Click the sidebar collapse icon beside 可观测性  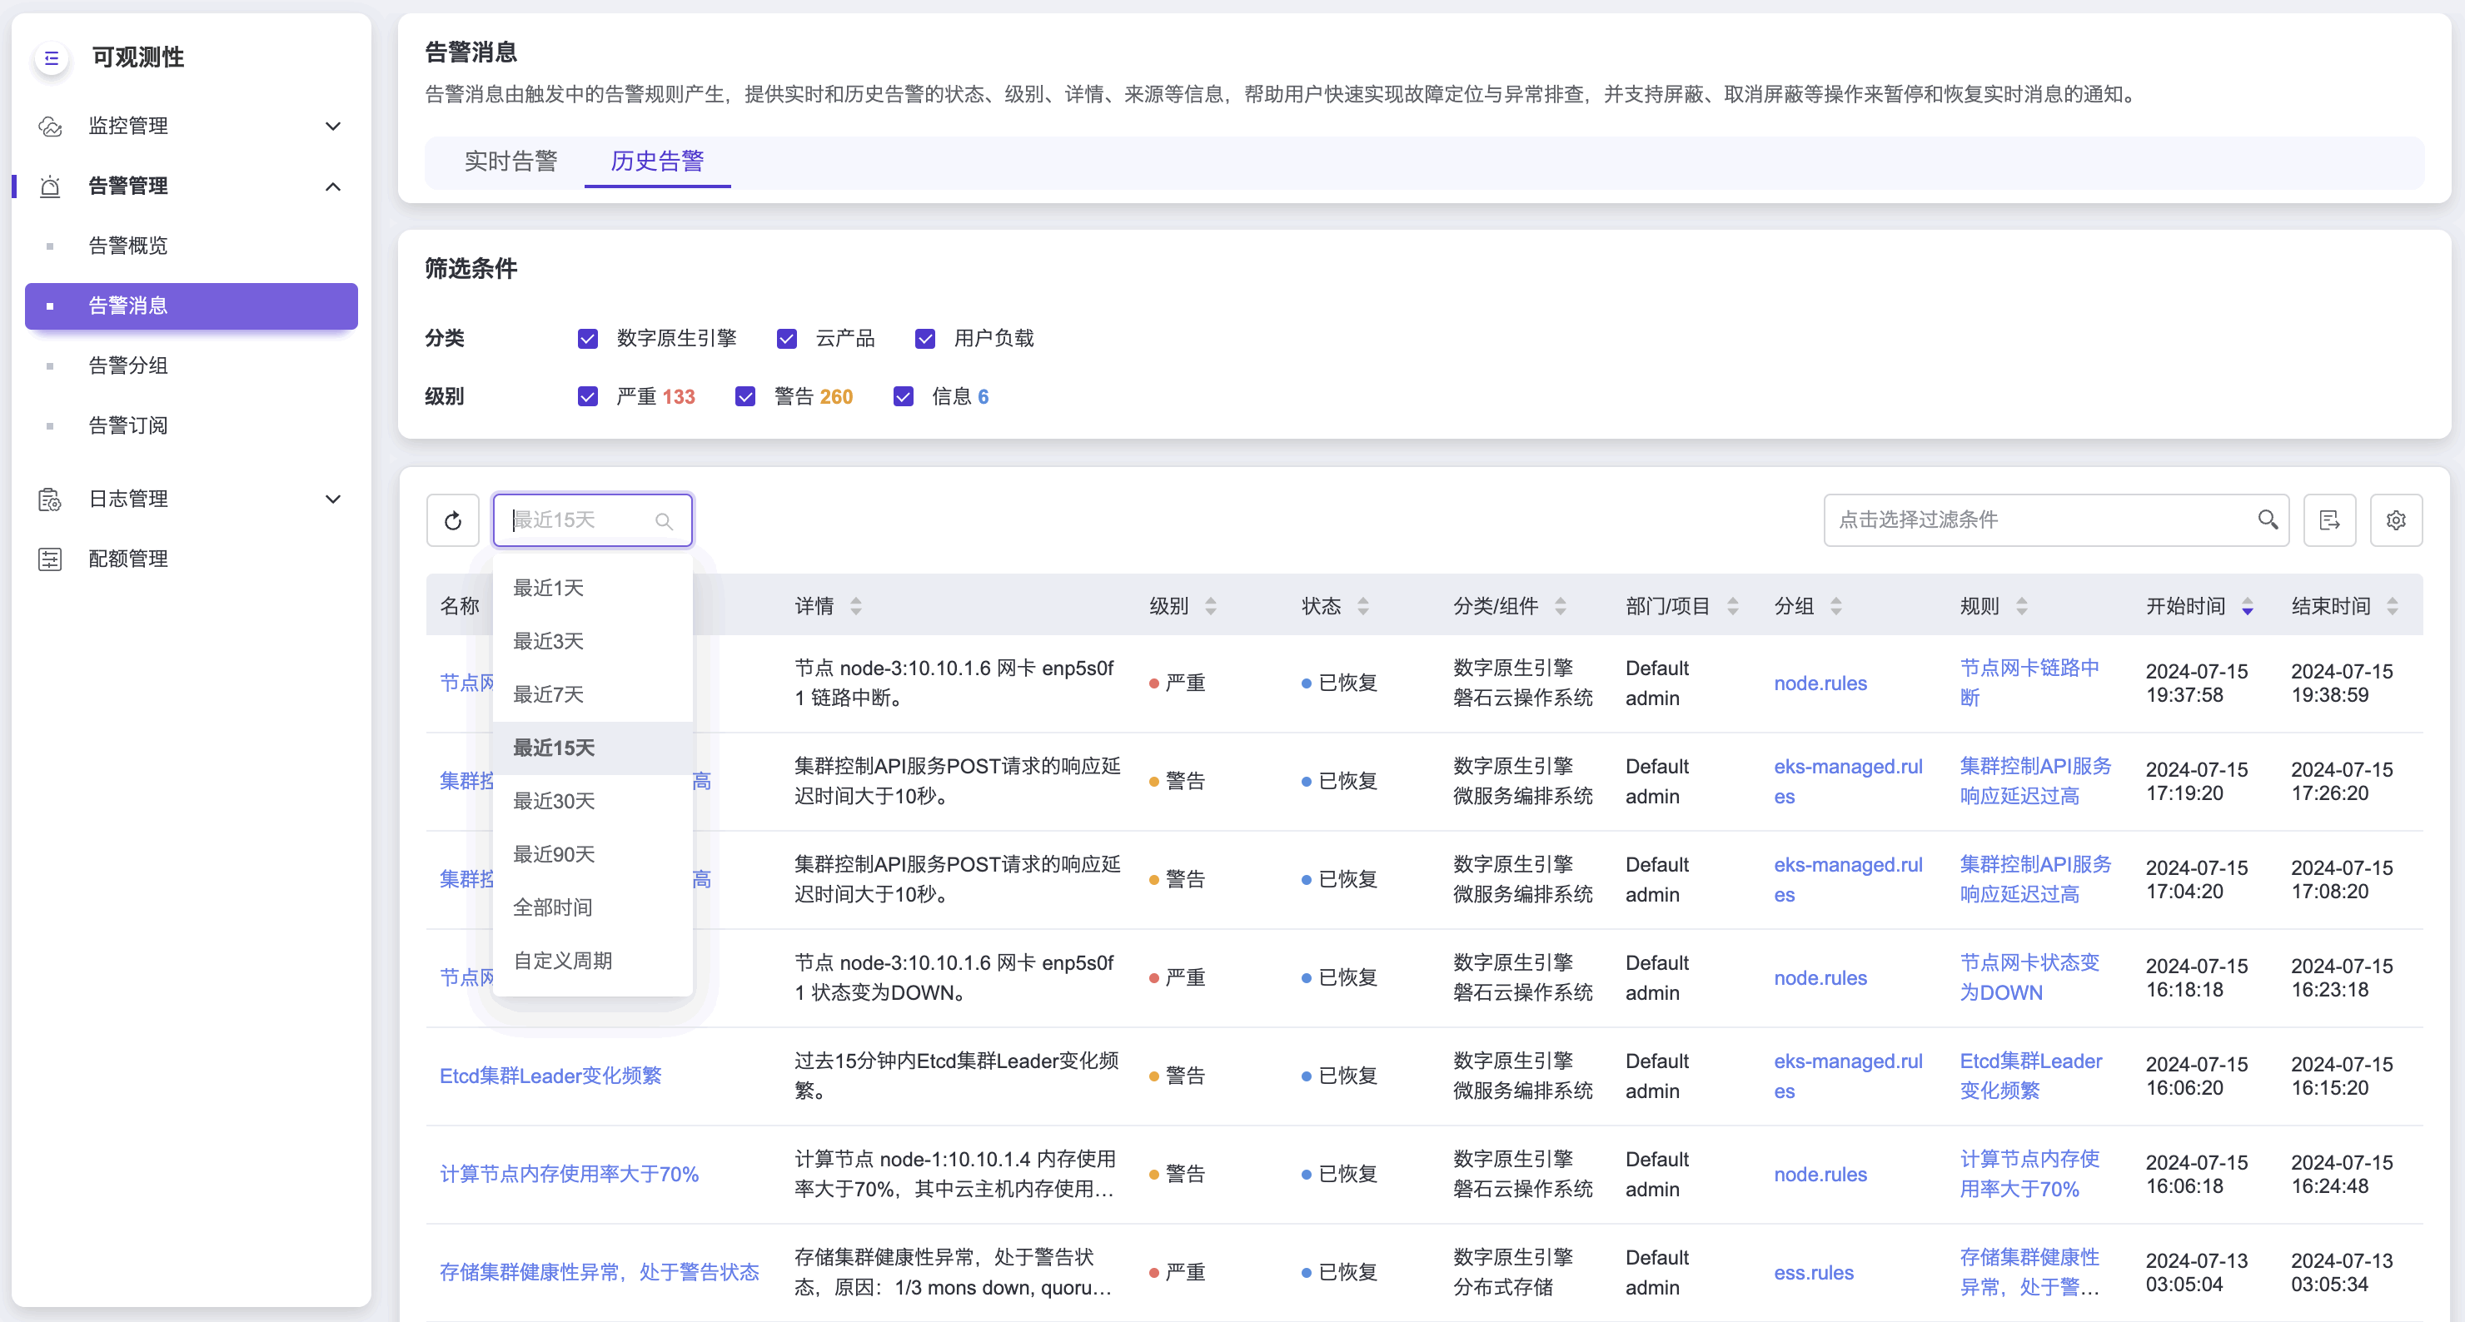(x=52, y=57)
